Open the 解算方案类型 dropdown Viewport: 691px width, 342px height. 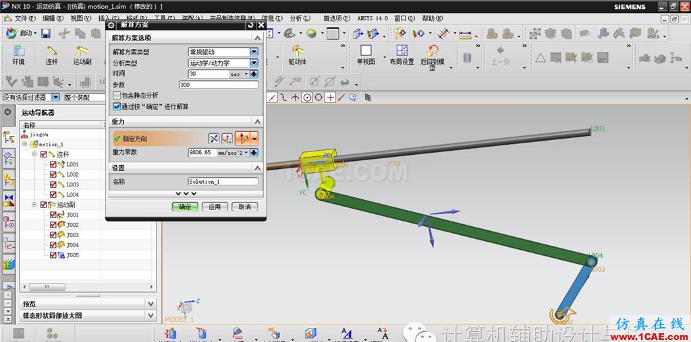pyautogui.click(x=254, y=52)
